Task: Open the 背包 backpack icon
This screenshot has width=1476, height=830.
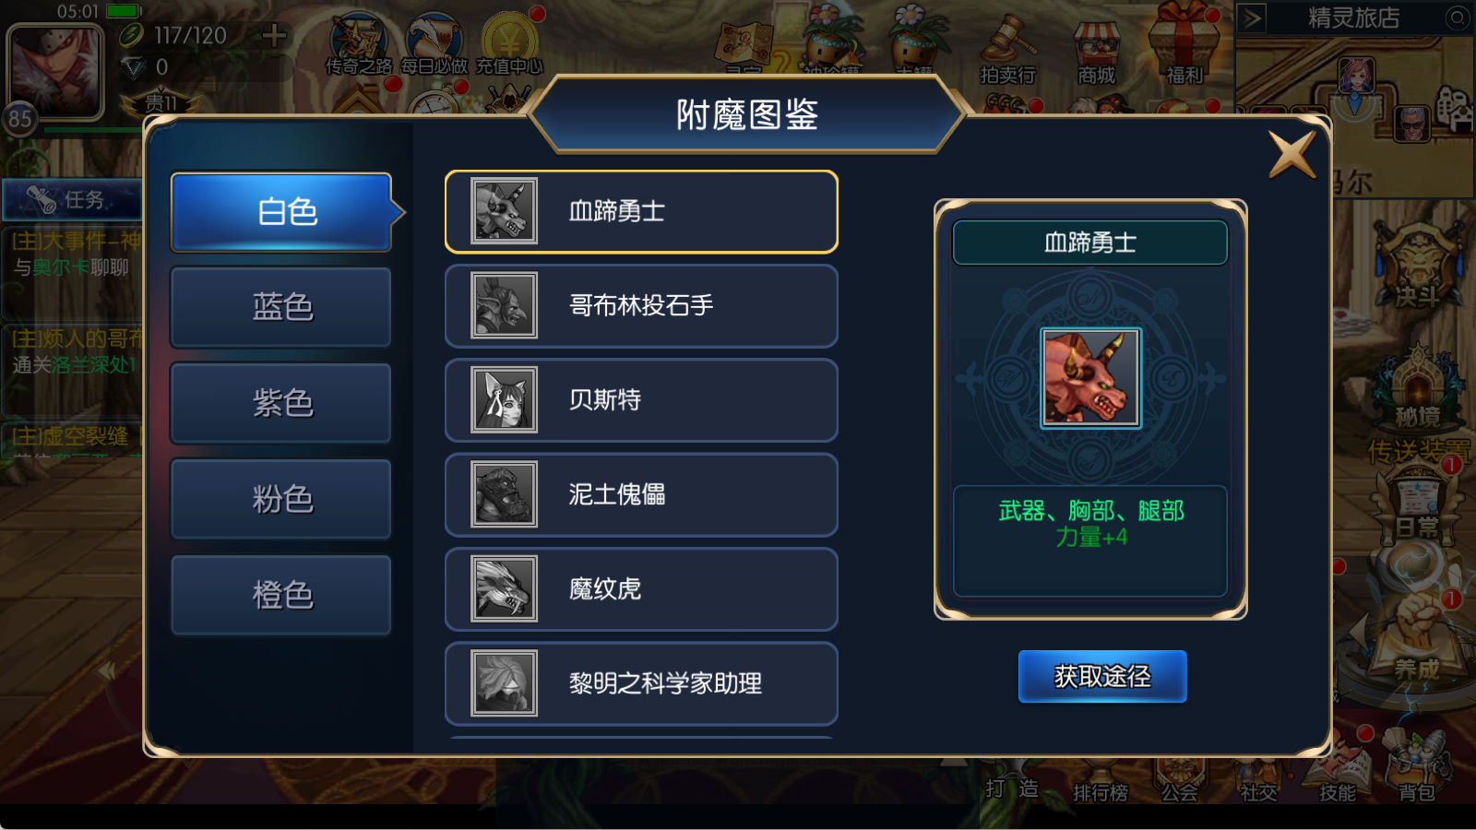Action: pos(1416,767)
